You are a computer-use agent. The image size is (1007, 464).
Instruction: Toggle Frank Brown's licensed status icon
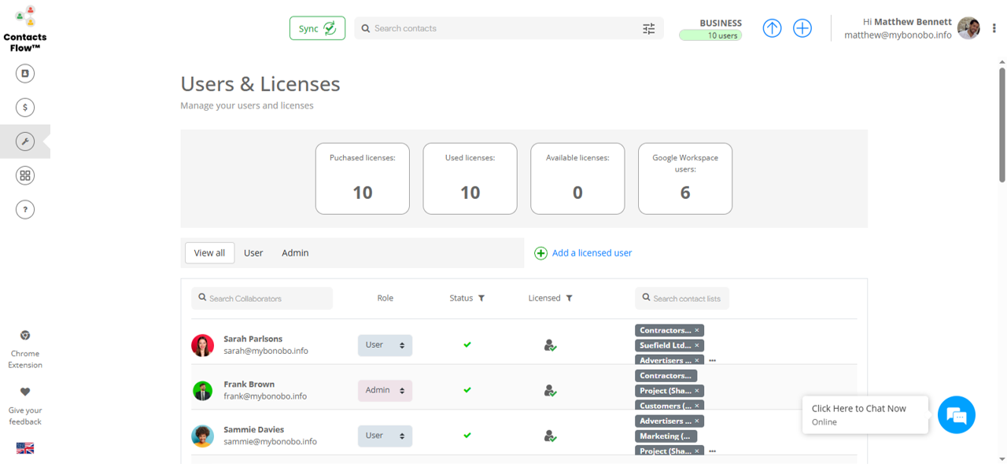[x=550, y=391]
